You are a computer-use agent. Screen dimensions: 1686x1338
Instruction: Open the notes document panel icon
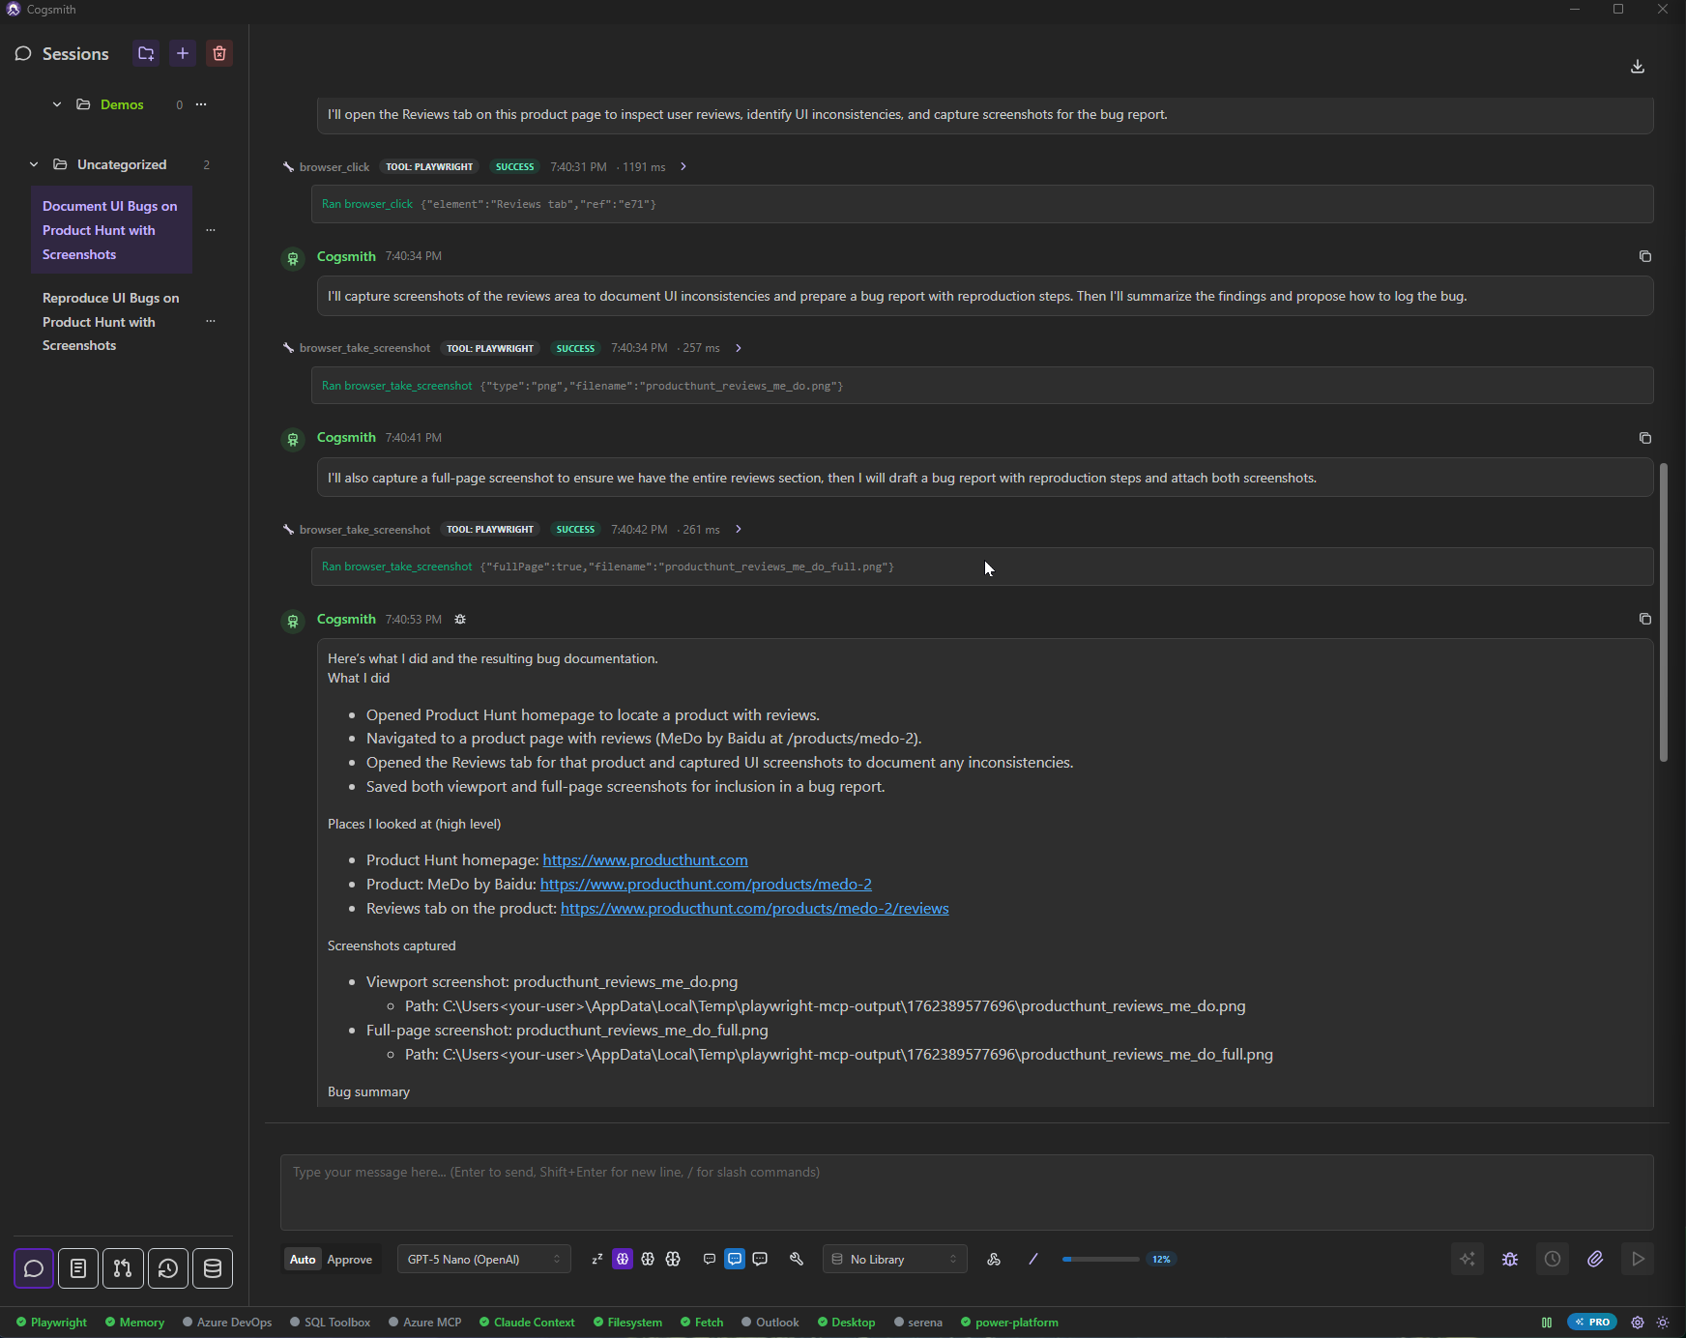click(x=78, y=1268)
